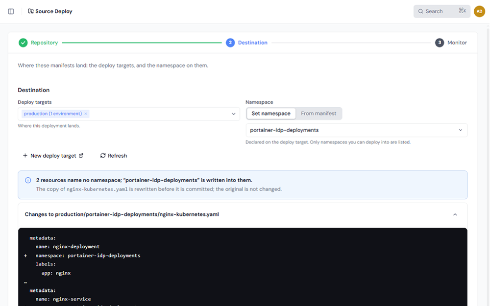
Task: Click the step 2 Destination circle
Action: (230, 43)
